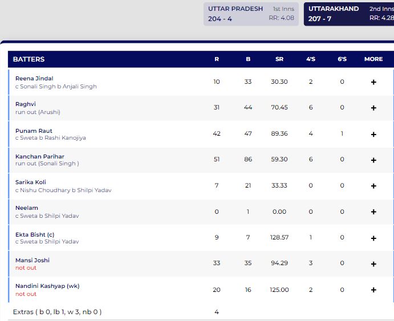
Task: Click plus icon in Neelam row
Action: 373,212
